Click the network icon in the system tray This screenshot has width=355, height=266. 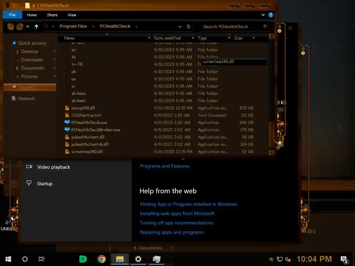[x=280, y=259]
